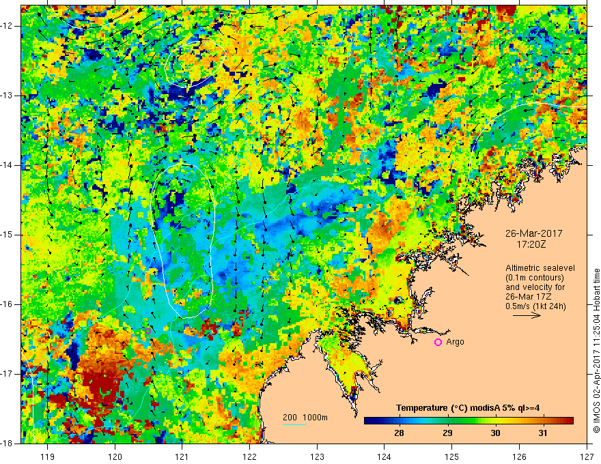The height and width of the screenshot is (464, 601).
Task: Click the '0.5m/s (1kt 24h)' scale text
Action: point(535,306)
